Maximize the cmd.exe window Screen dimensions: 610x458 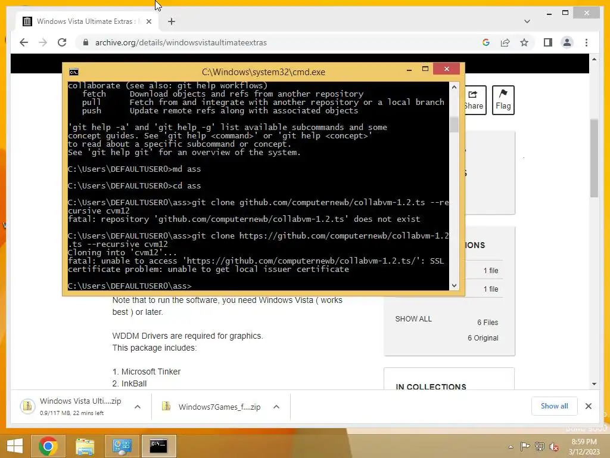(x=425, y=69)
